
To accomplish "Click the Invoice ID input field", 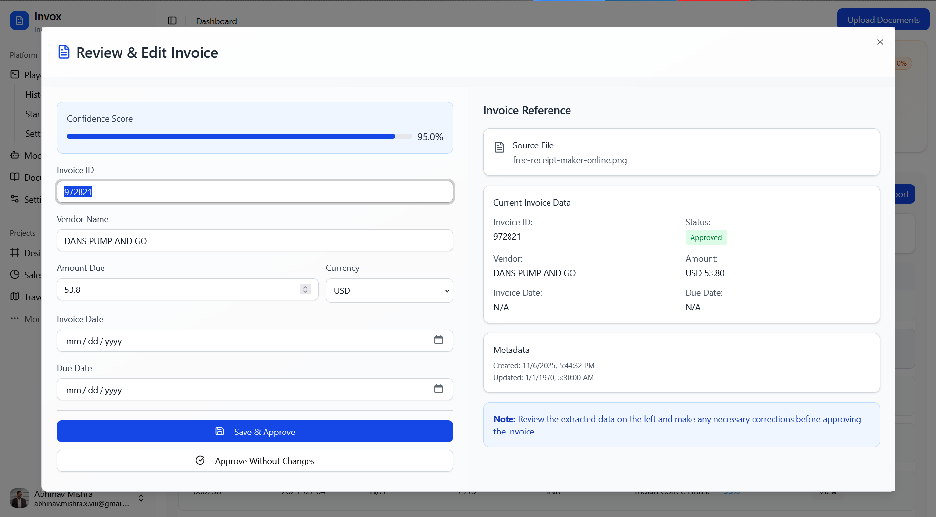I will click(255, 192).
